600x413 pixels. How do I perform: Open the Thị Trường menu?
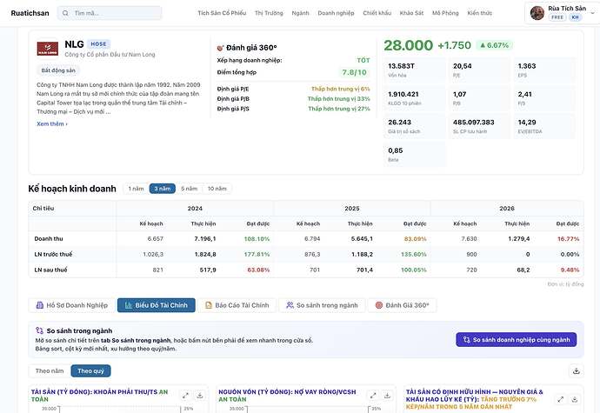click(x=269, y=13)
